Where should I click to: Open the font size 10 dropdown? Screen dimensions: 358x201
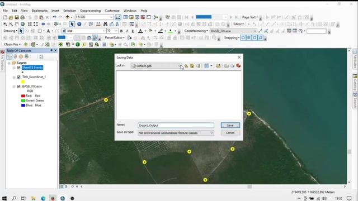[116, 31]
